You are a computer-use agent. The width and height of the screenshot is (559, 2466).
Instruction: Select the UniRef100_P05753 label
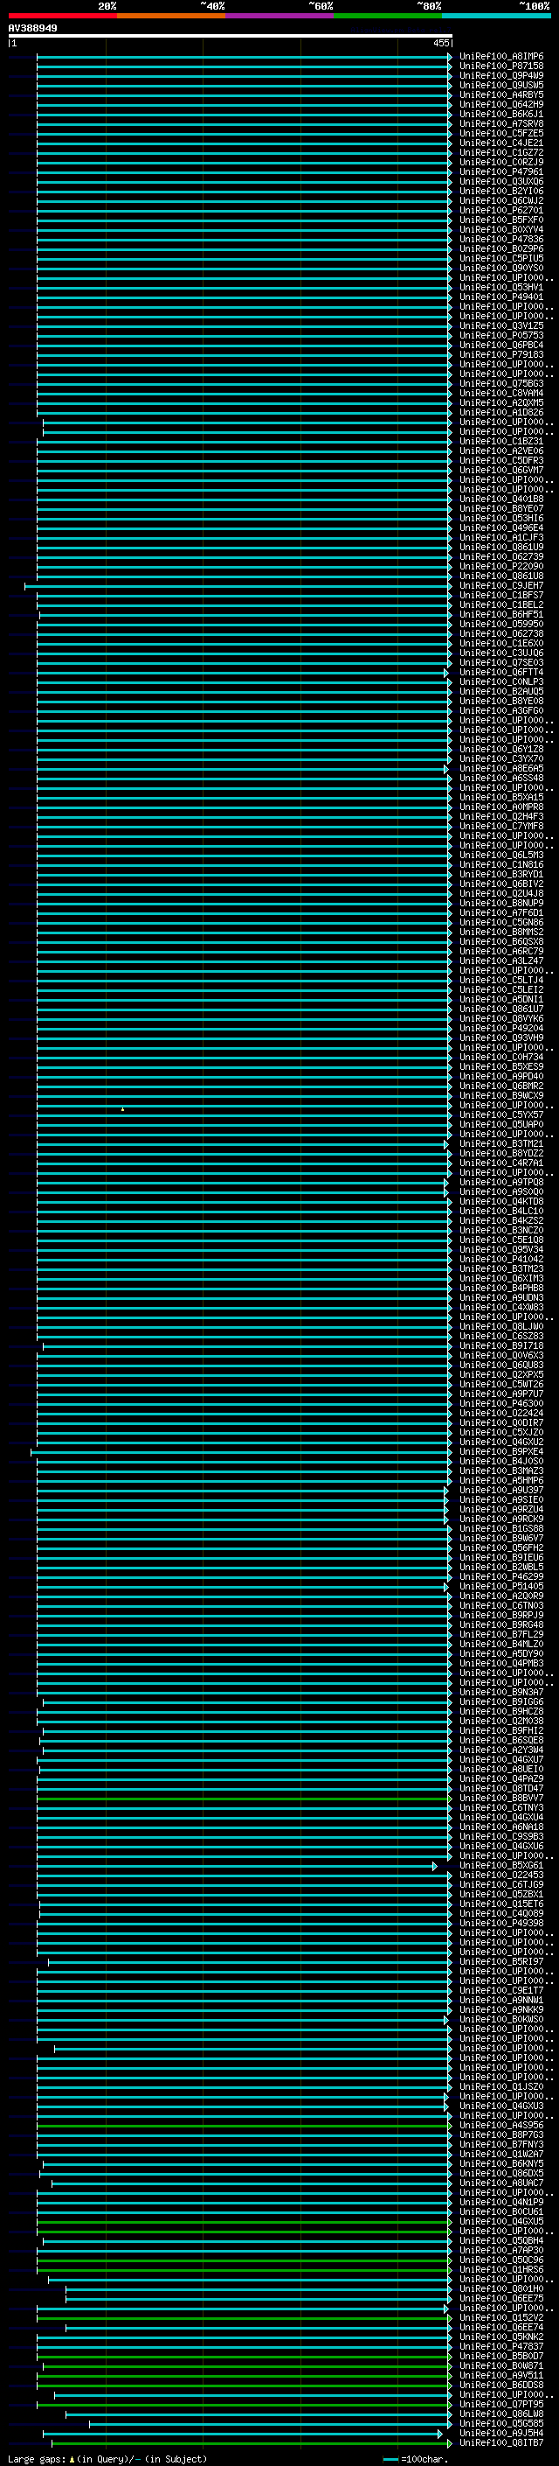501,335
